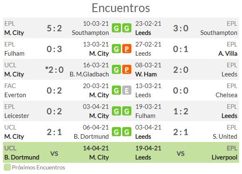Image resolution: width=242 pixels, height=174 pixels.
Task: Click gray E badge for Leeds vs Chelsea
Action: click(x=127, y=90)
